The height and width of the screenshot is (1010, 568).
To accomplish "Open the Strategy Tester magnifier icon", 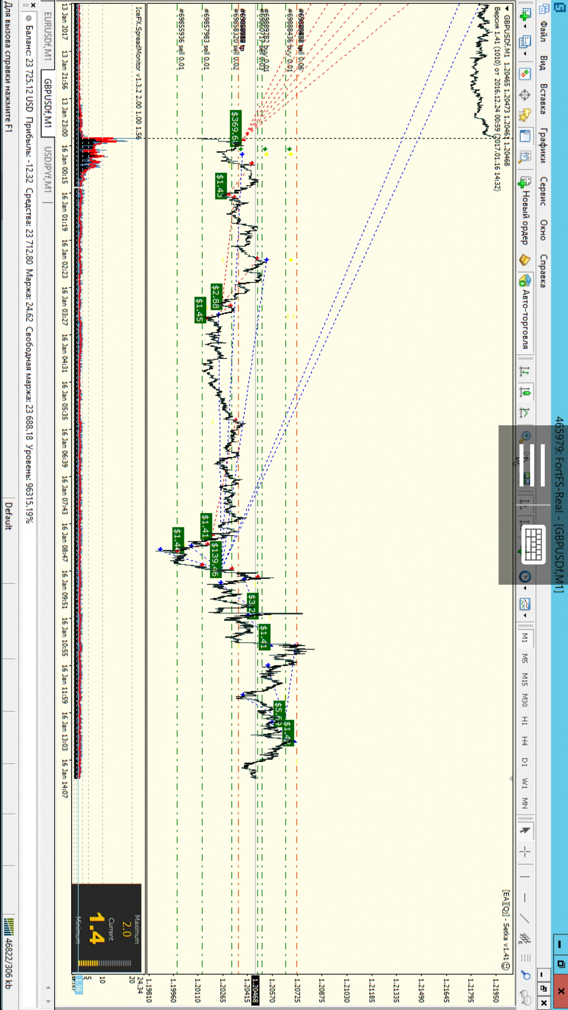I will pos(525,157).
